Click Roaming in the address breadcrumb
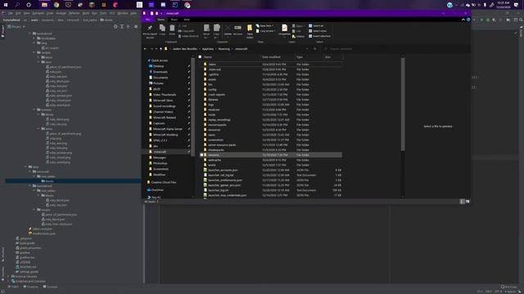 click(x=224, y=49)
